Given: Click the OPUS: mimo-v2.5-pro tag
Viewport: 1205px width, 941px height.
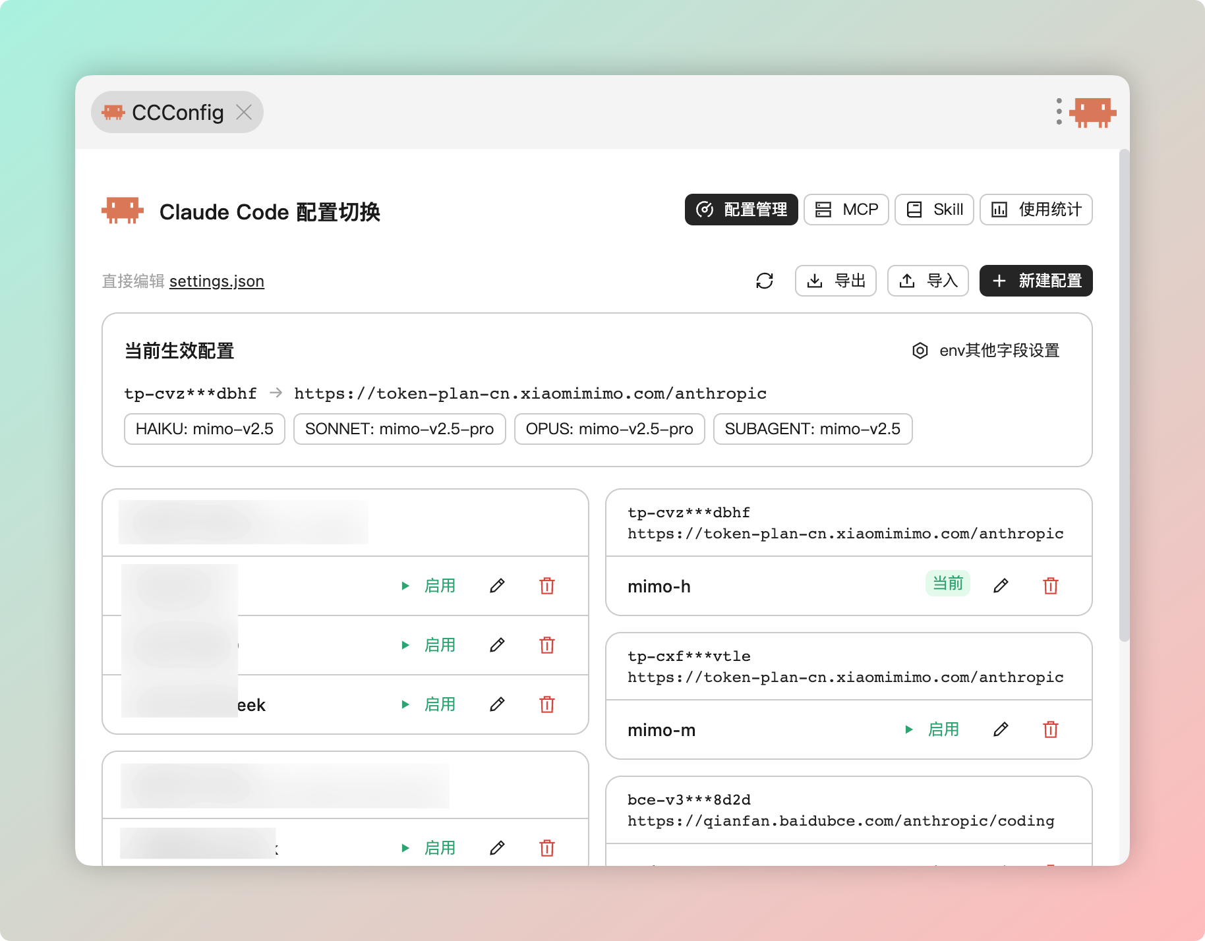Looking at the screenshot, I should [x=610, y=429].
